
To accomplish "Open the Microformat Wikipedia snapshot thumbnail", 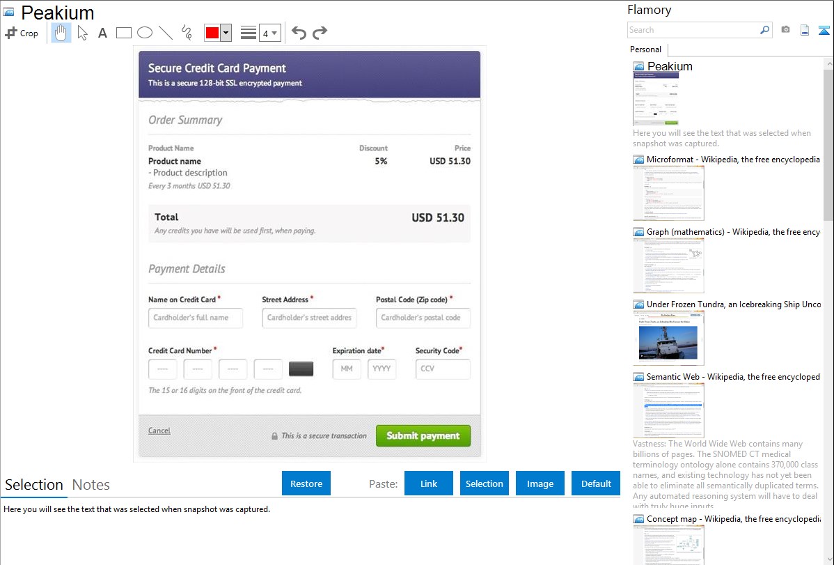I will (x=668, y=193).
